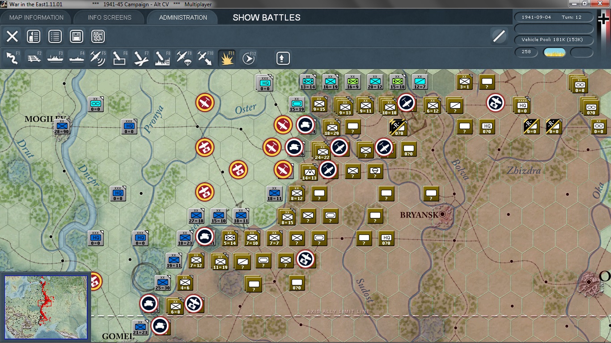Select the Soviet 8=15 unit stack

point(287,217)
